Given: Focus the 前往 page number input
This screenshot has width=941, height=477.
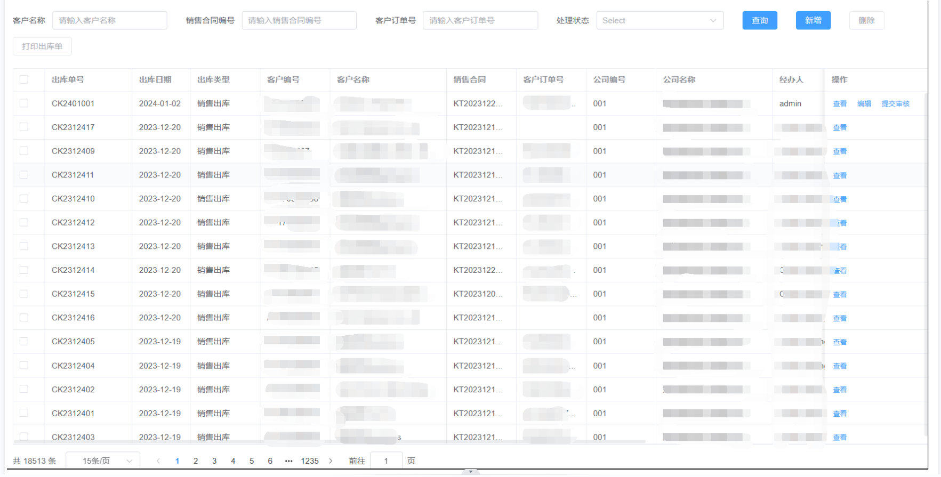Looking at the screenshot, I should pos(386,461).
